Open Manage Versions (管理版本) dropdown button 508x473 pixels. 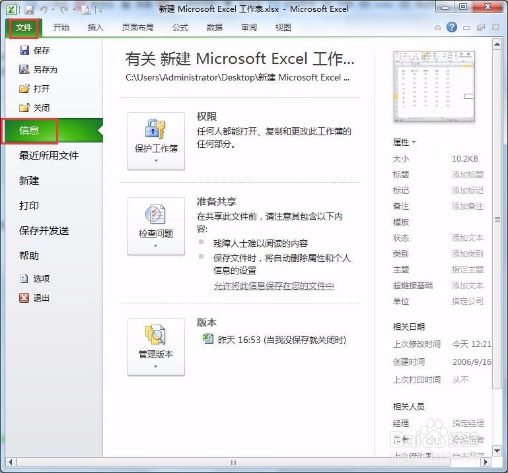click(x=156, y=347)
